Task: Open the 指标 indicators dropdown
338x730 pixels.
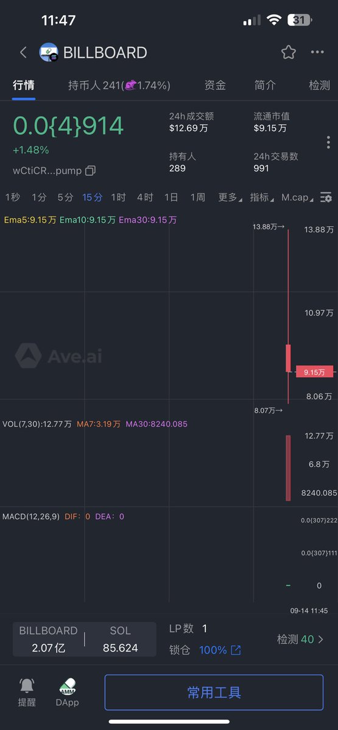Action: tap(261, 197)
